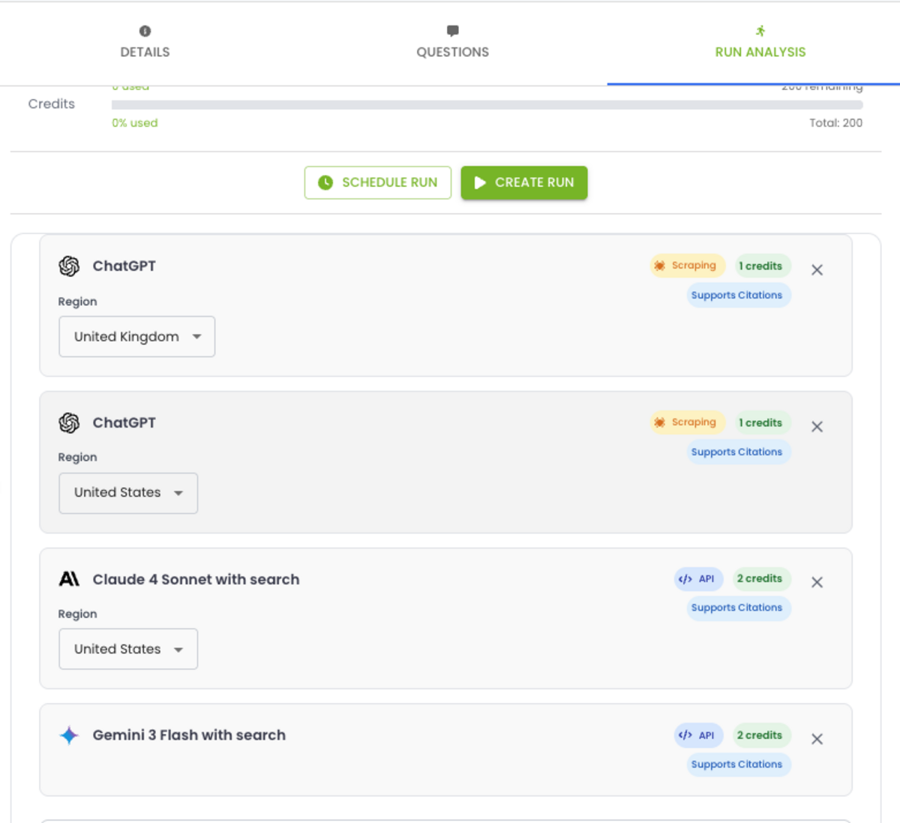
Task: Click the Questions speech bubble icon
Action: (x=452, y=31)
